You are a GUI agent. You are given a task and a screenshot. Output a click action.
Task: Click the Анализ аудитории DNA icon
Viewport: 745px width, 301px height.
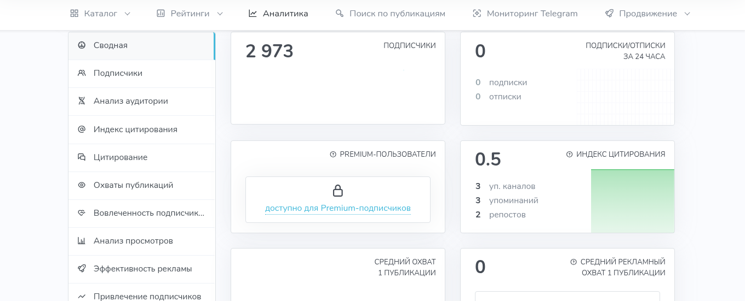[x=82, y=101]
